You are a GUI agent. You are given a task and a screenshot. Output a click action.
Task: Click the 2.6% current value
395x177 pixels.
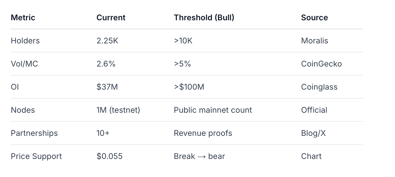106,64
